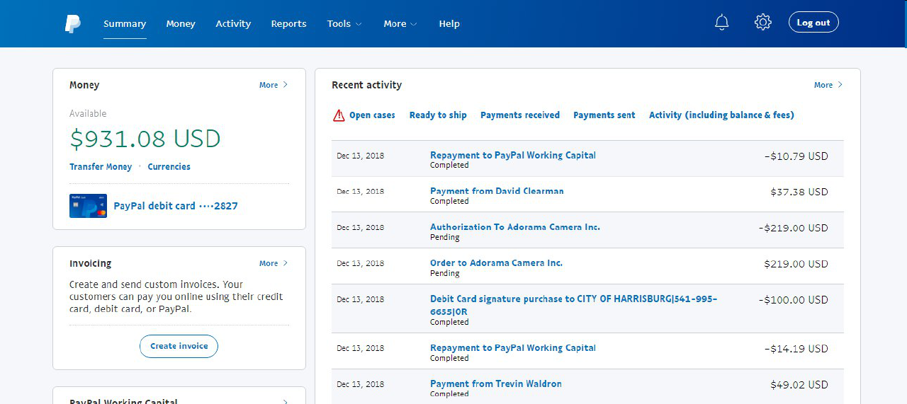
Task: Open More in Recent activity
Action: point(828,85)
